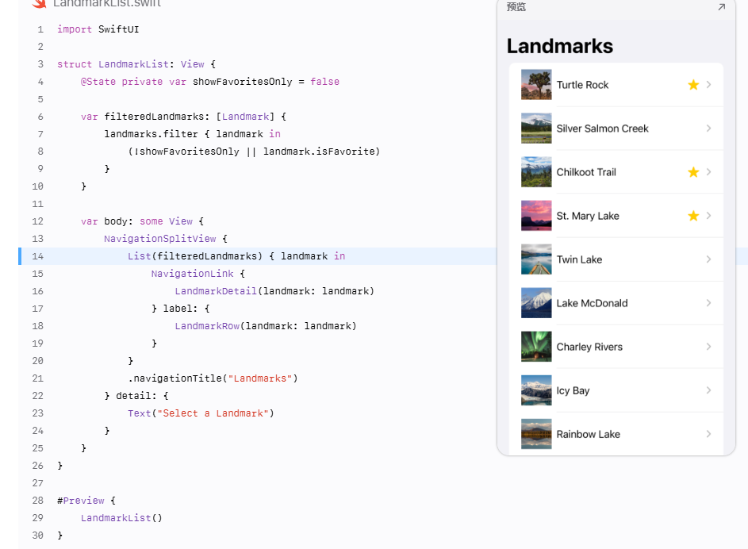
Task: Click the Silver Salmon Creek row label
Action: click(x=603, y=129)
